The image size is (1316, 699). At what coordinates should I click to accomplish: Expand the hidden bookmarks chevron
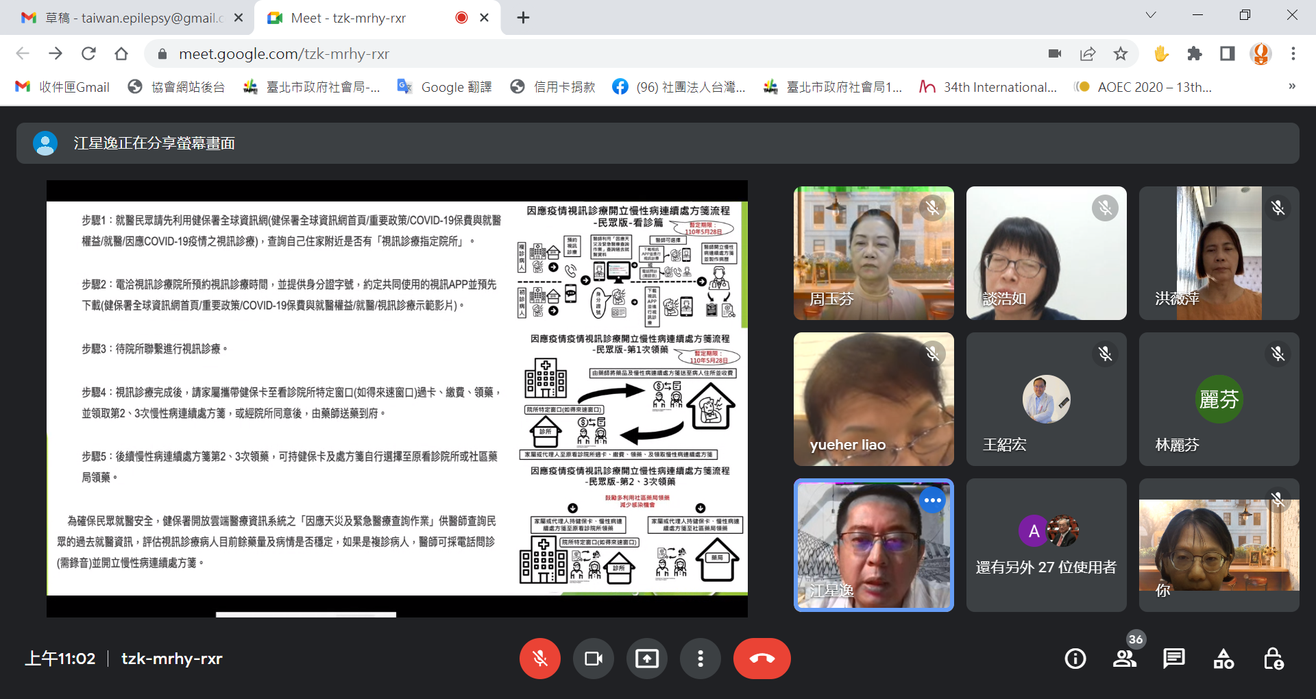pyautogui.click(x=1291, y=86)
